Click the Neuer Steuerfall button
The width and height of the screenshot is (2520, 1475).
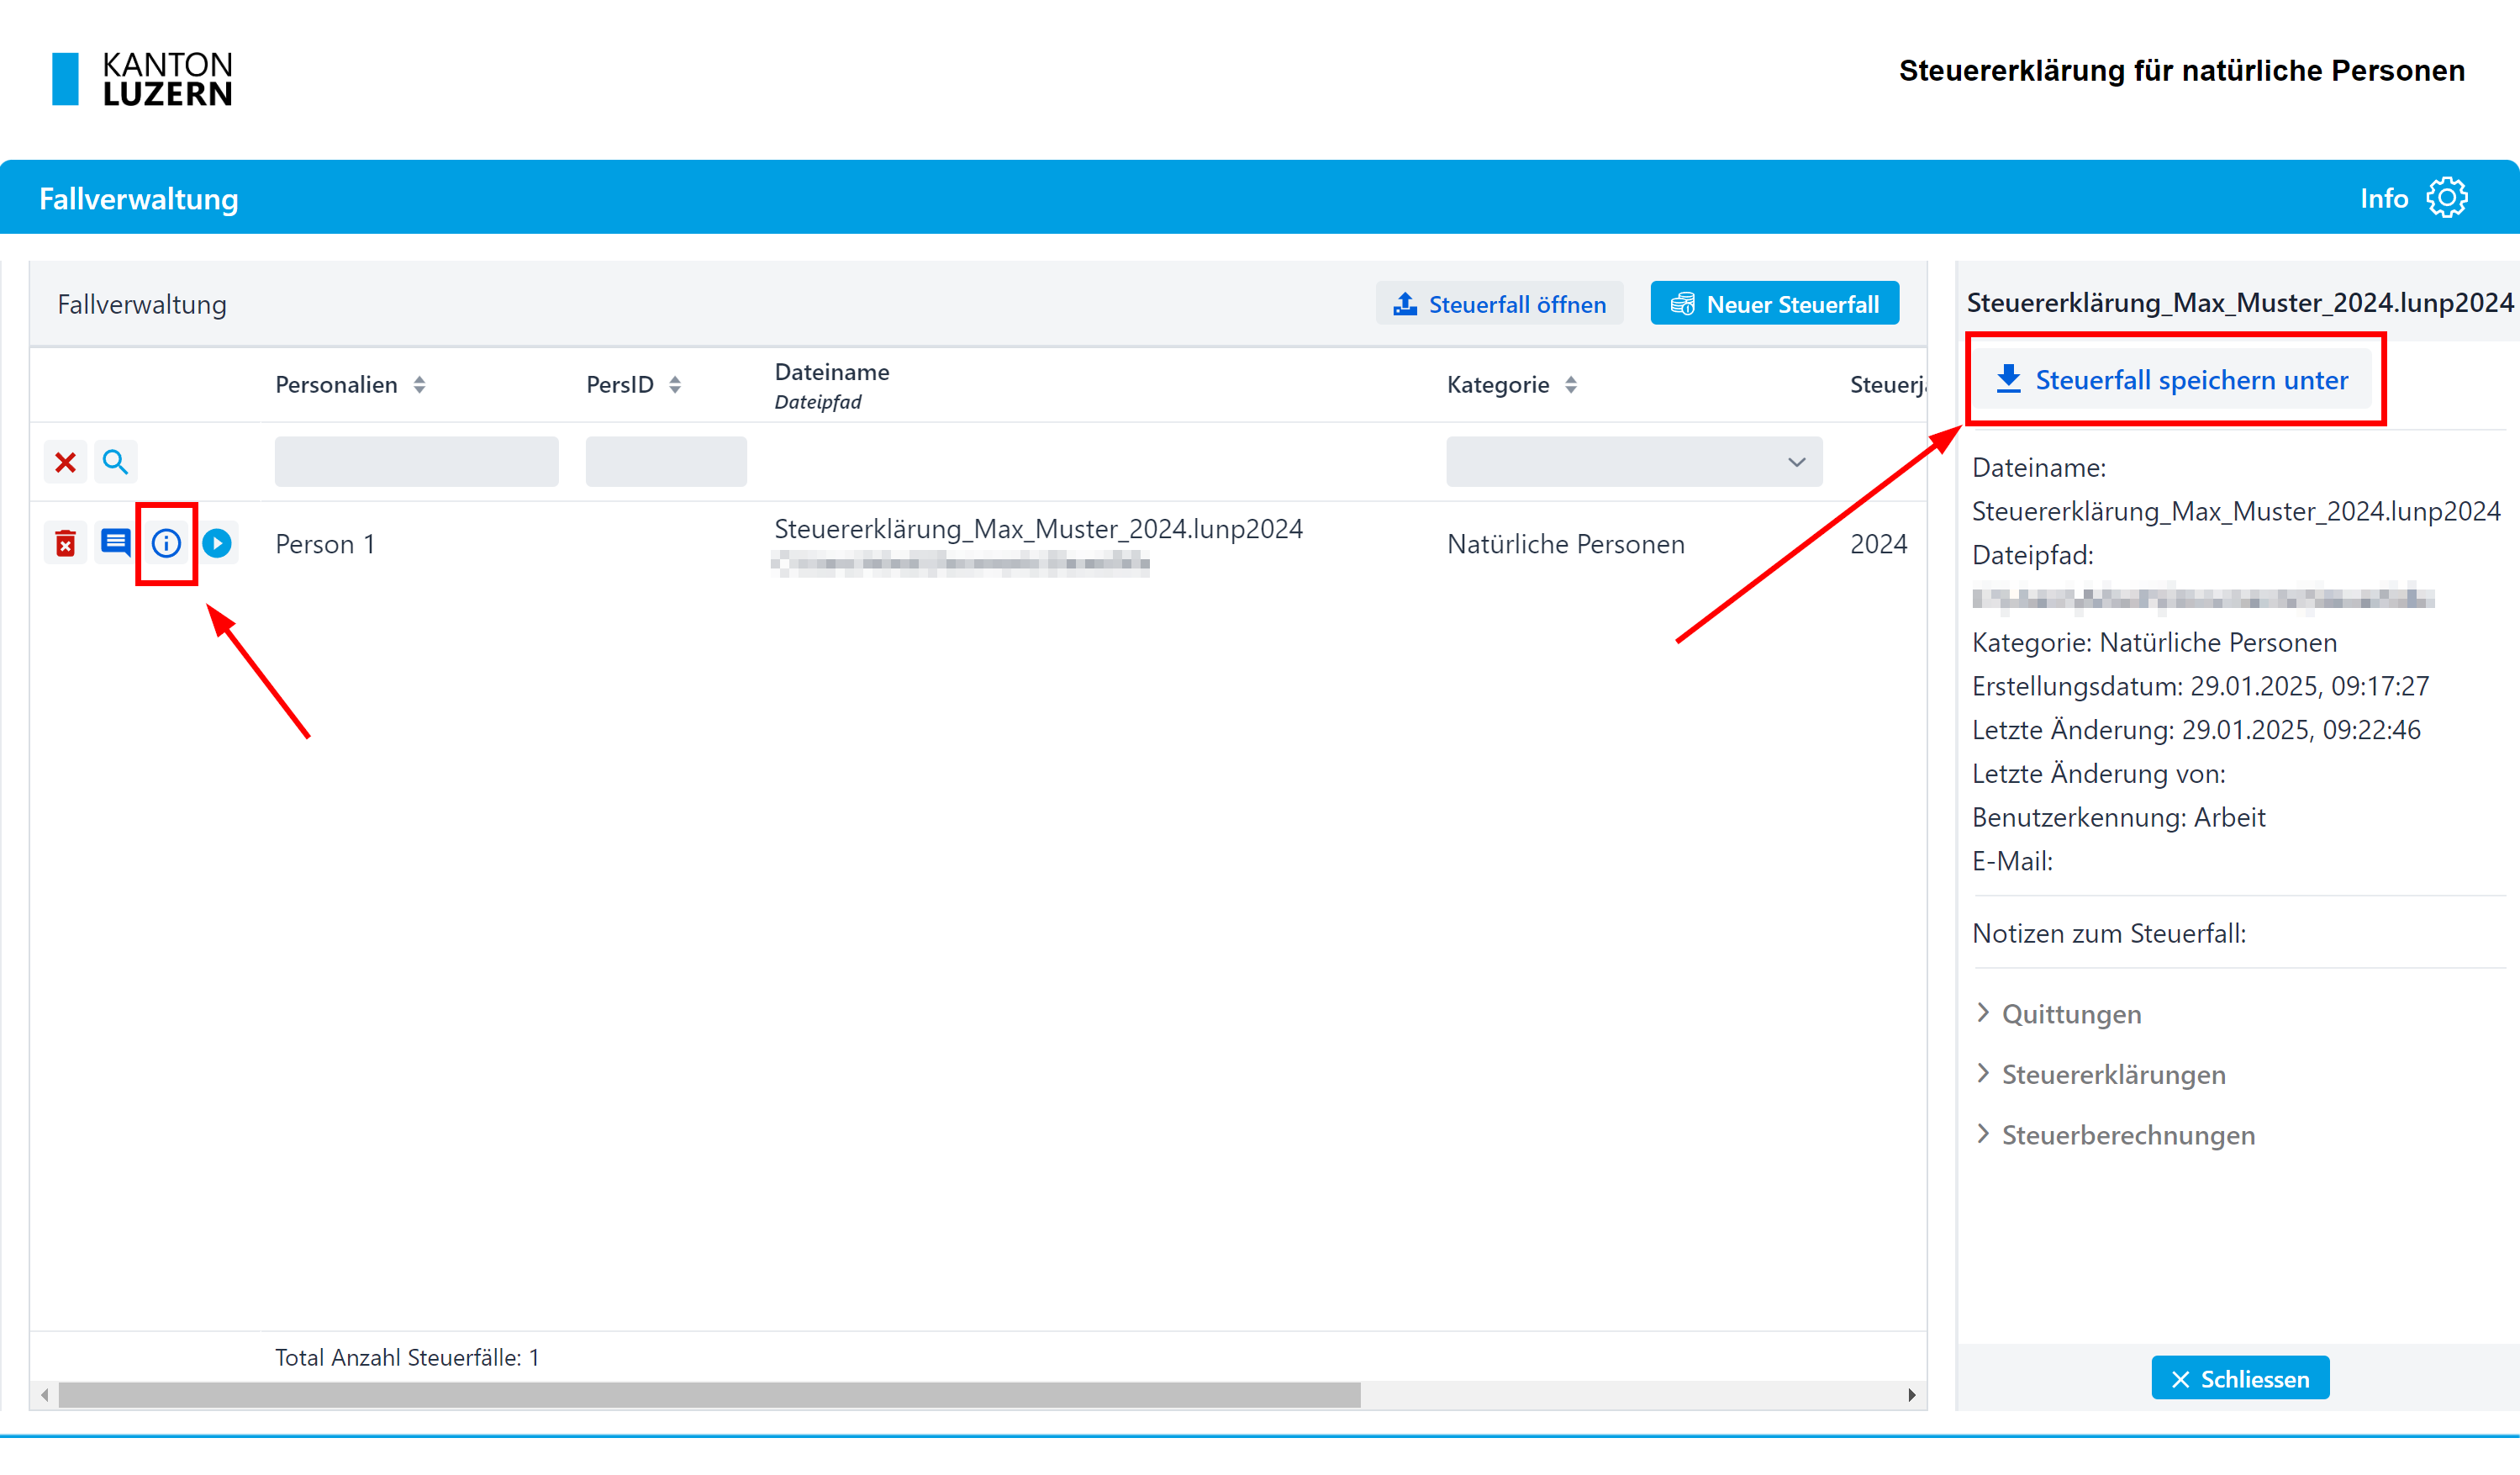[x=1774, y=304]
